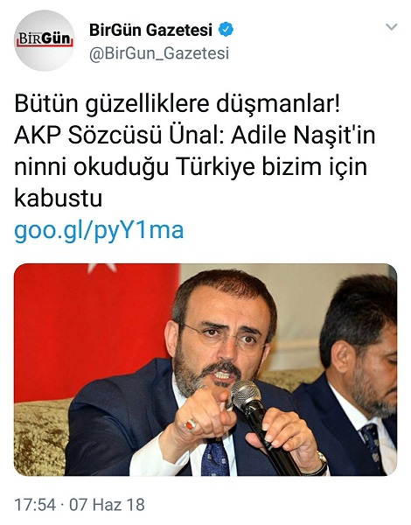
Task: Click the eyeglasses of the speaking man
Action: (223, 336)
